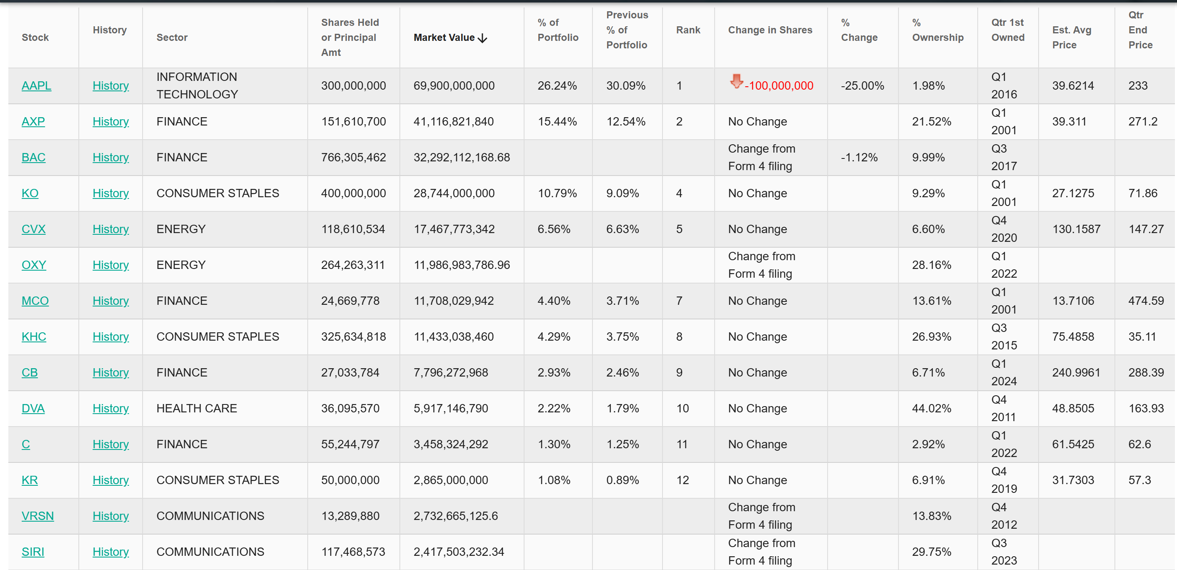Open the AXP stock link
The height and width of the screenshot is (570, 1177).
coord(33,122)
